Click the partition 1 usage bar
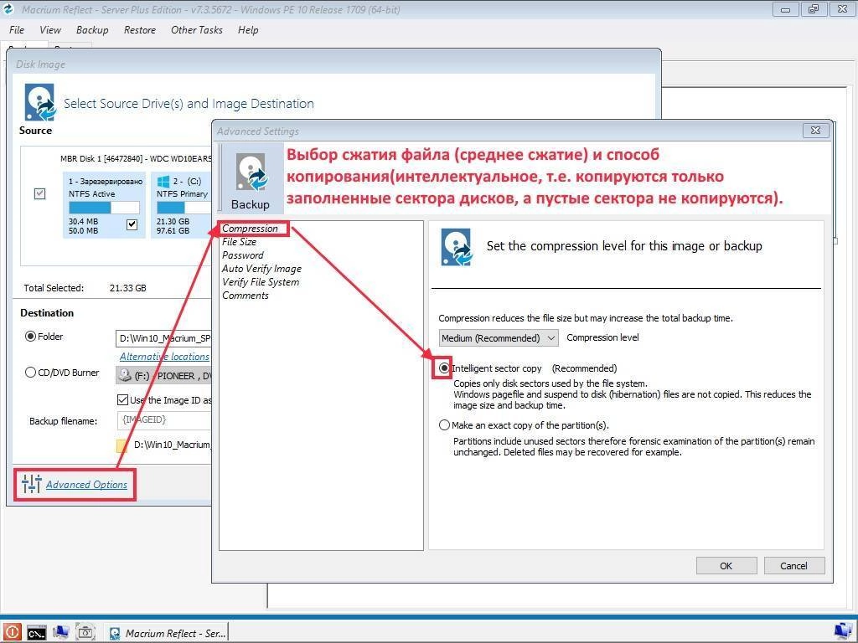The image size is (858, 643). click(x=104, y=208)
